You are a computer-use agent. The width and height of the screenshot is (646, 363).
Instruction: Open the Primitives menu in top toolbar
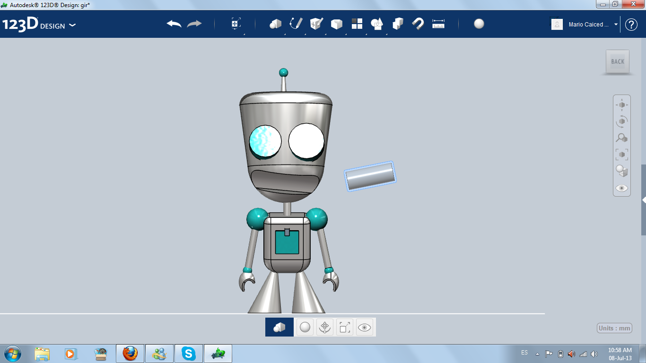(x=276, y=24)
